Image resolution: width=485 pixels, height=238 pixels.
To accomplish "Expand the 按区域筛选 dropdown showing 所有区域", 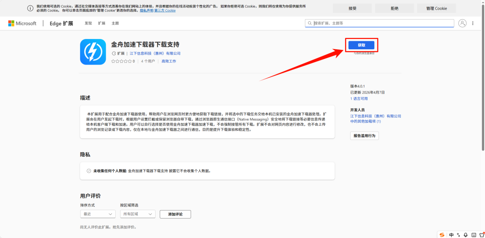I will (x=138, y=214).
